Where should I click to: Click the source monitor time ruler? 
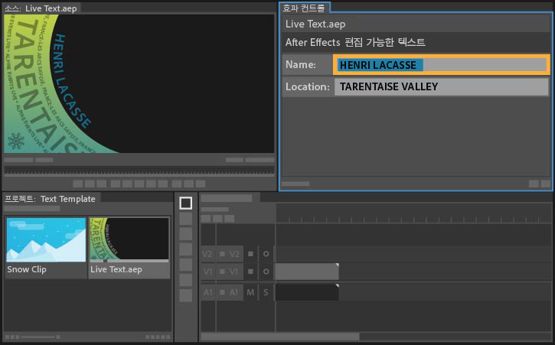coord(139,171)
